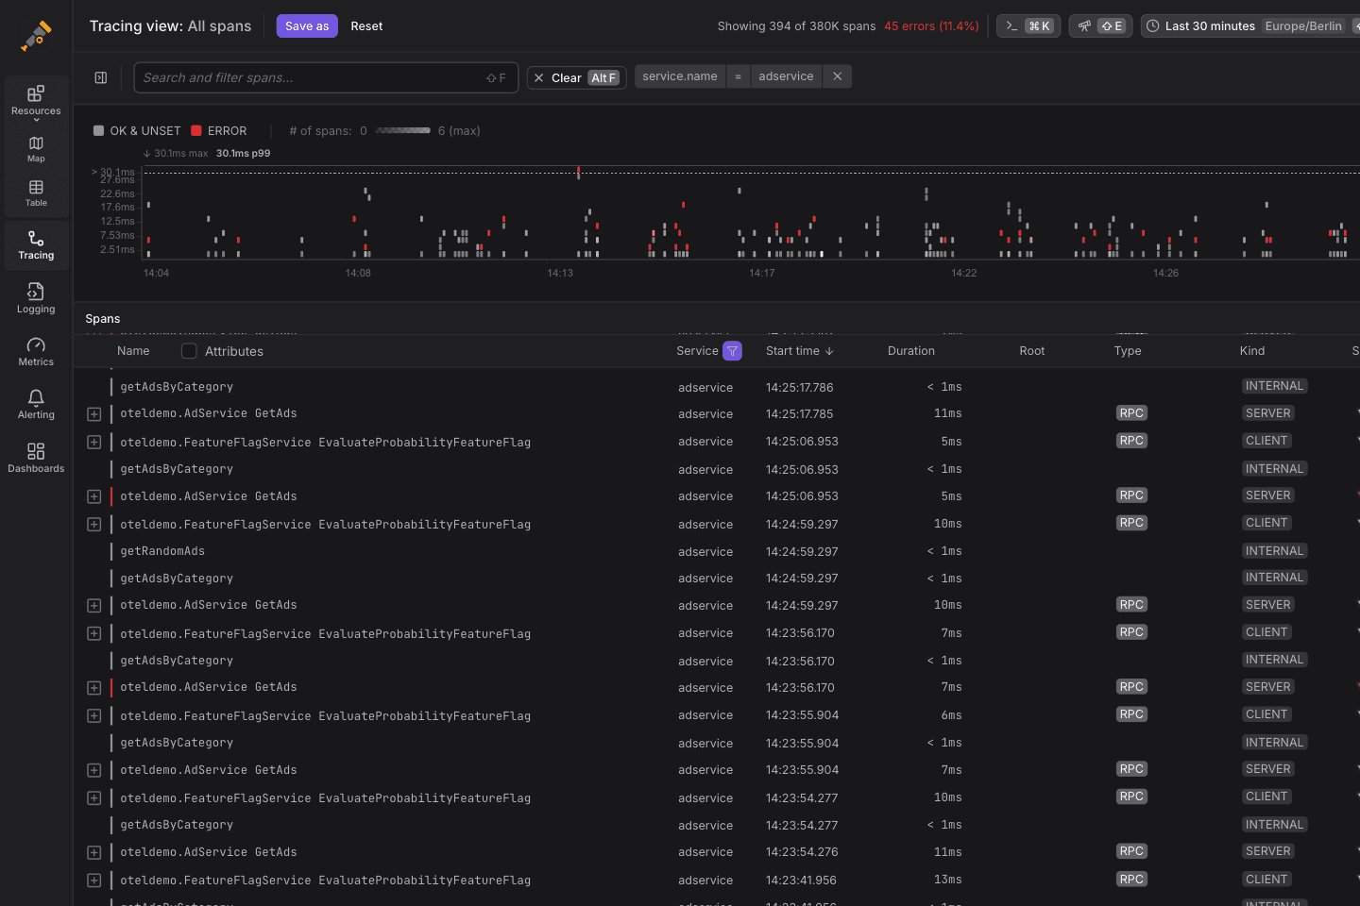Open the Map view icon
This screenshot has width=1360, height=906.
[x=36, y=148]
